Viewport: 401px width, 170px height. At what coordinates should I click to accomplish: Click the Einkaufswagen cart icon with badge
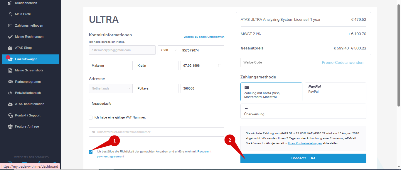(10, 59)
